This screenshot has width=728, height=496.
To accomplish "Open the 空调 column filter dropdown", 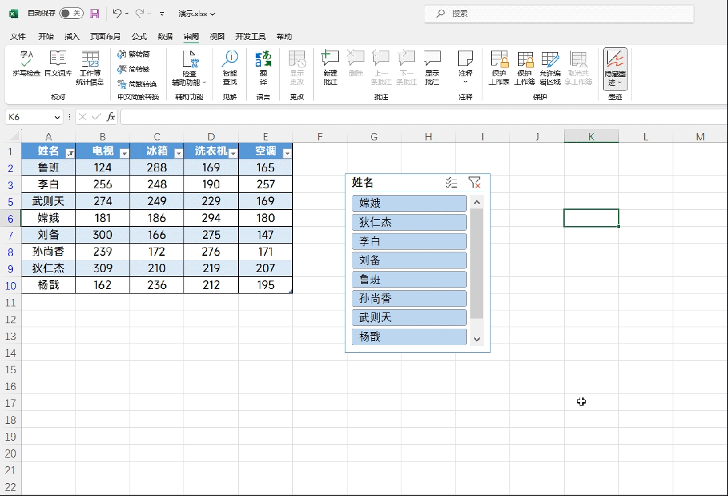I will pos(287,153).
